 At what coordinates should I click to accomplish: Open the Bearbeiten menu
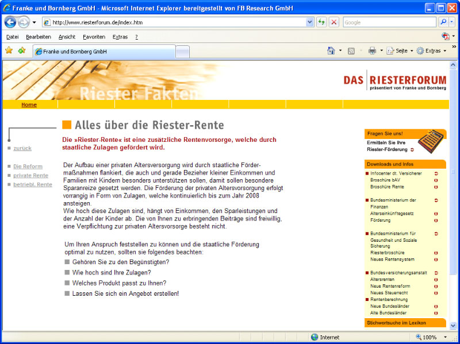click(39, 37)
